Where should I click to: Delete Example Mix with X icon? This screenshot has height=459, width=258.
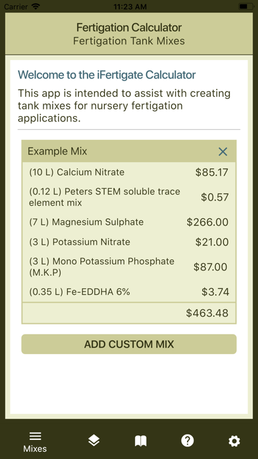(x=223, y=151)
